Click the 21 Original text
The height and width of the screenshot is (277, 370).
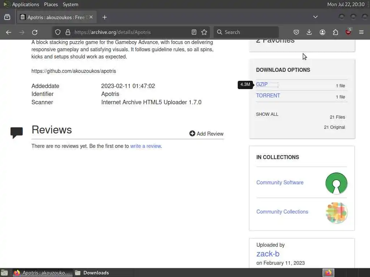[334, 127]
